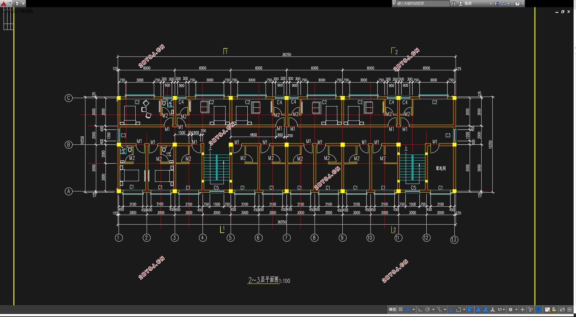Click the 登录 sign-in button
The height and width of the screenshot is (317, 576).
point(465,3)
